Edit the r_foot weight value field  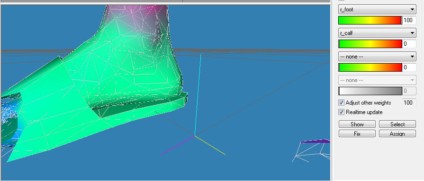(409, 20)
